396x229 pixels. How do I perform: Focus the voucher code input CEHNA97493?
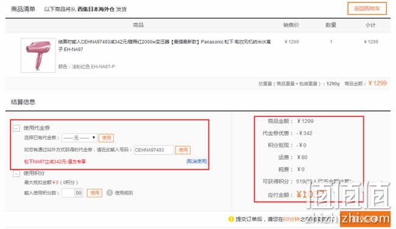pos(154,150)
